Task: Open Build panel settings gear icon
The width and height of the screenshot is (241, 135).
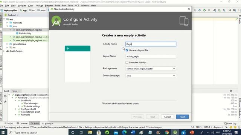Action: pos(231,91)
